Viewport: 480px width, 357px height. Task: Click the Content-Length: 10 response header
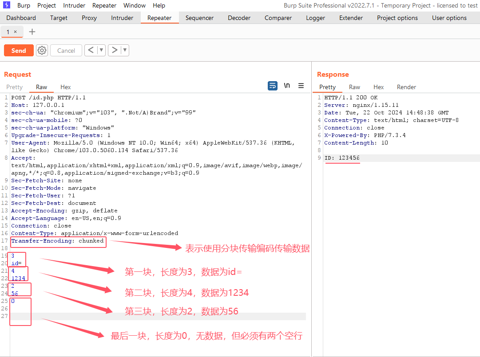[356, 143]
